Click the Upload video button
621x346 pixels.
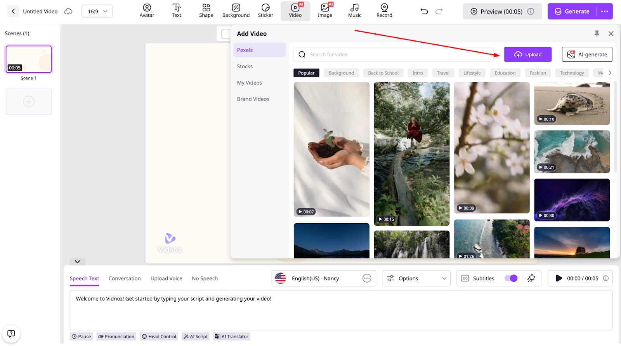528,54
